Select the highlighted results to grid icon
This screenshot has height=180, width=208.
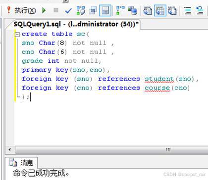pyautogui.click(x=160, y=10)
